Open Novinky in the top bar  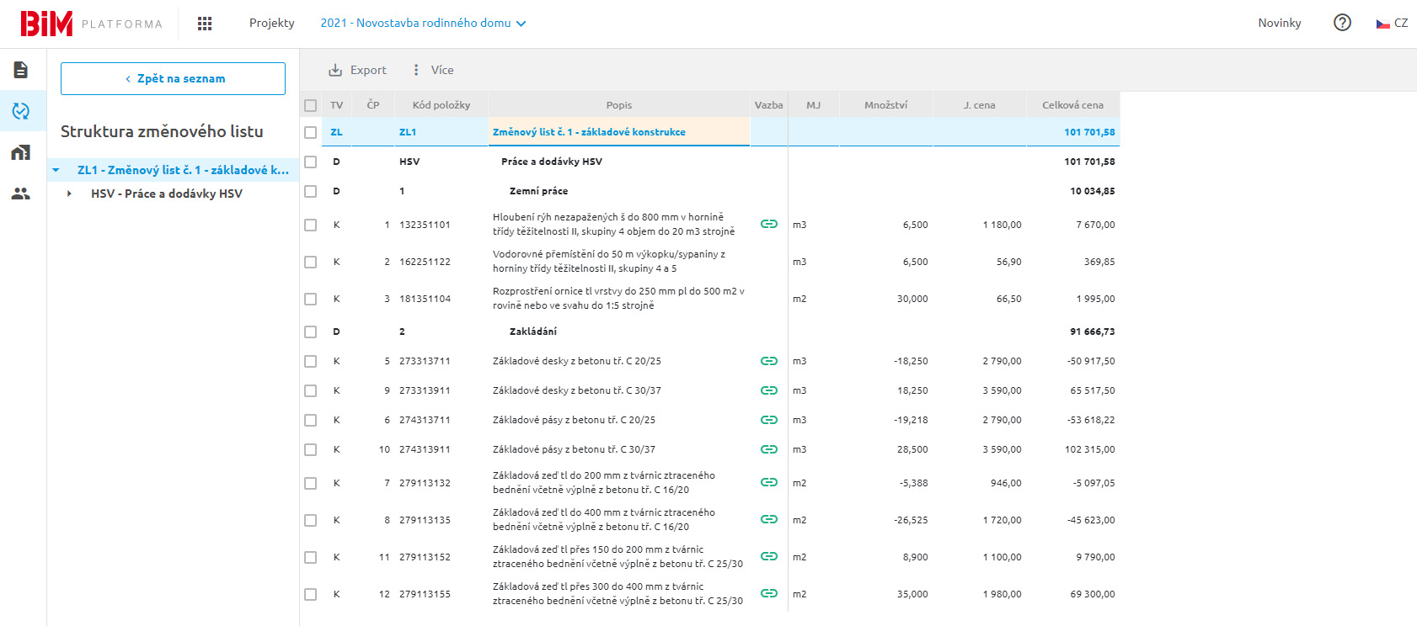[x=1279, y=23]
